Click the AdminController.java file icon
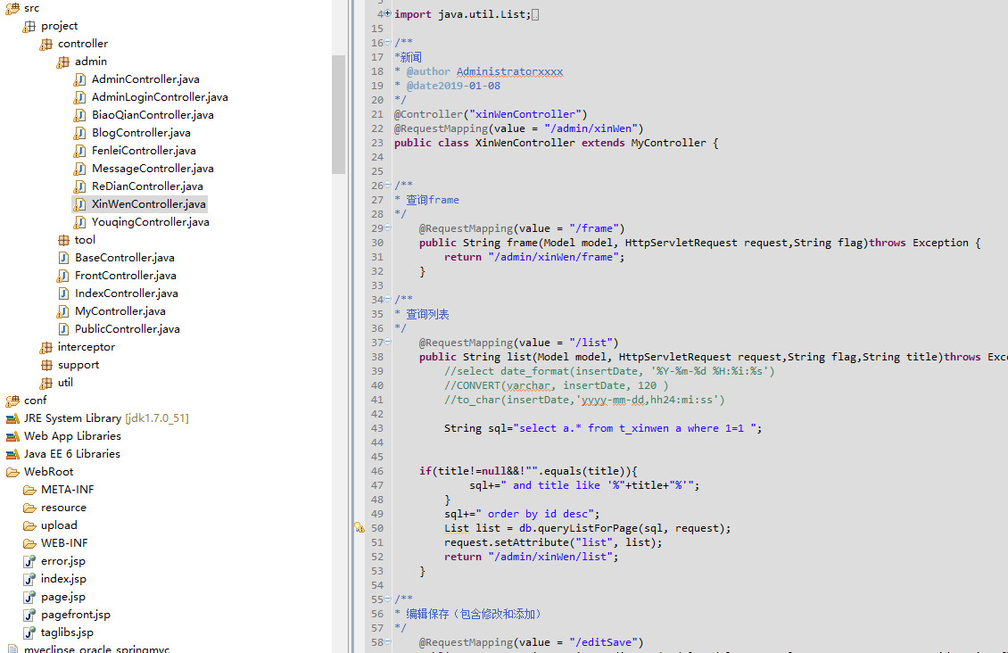The height and width of the screenshot is (653, 1008). click(79, 79)
